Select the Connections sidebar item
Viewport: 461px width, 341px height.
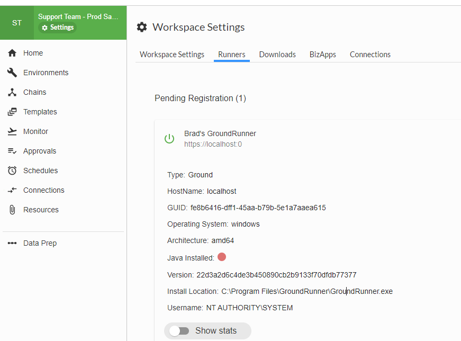12,190
